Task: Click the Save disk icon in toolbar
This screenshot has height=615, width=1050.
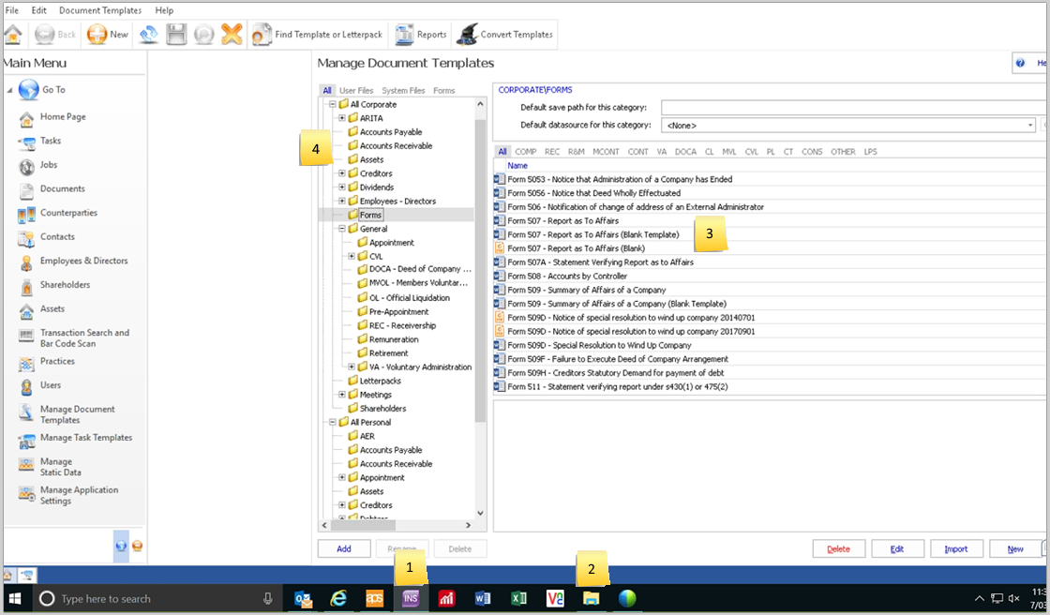Action: (176, 35)
